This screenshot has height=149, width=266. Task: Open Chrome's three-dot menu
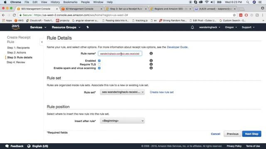coord(263,15)
